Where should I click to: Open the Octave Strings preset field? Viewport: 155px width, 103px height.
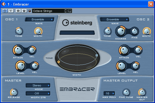48,11
